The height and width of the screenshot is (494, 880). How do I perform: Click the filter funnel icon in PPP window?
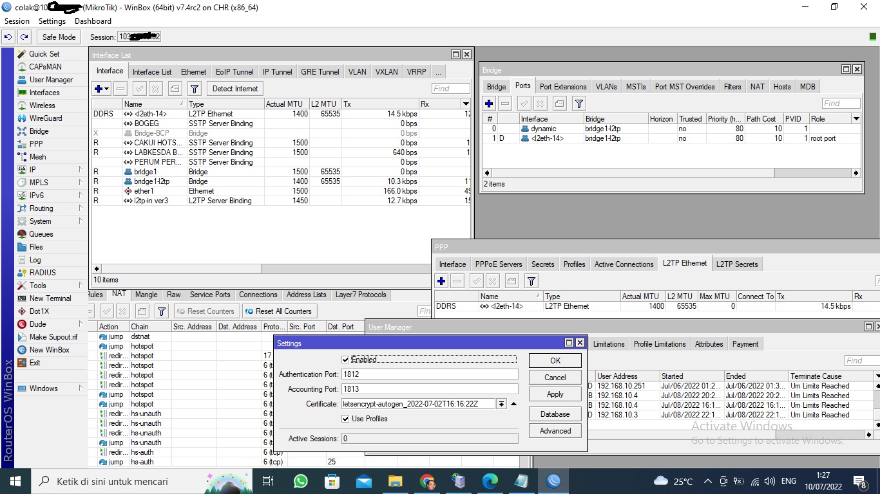click(531, 281)
